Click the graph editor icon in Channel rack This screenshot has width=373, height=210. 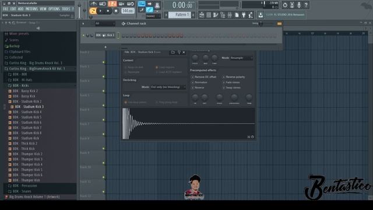[x=279, y=23]
